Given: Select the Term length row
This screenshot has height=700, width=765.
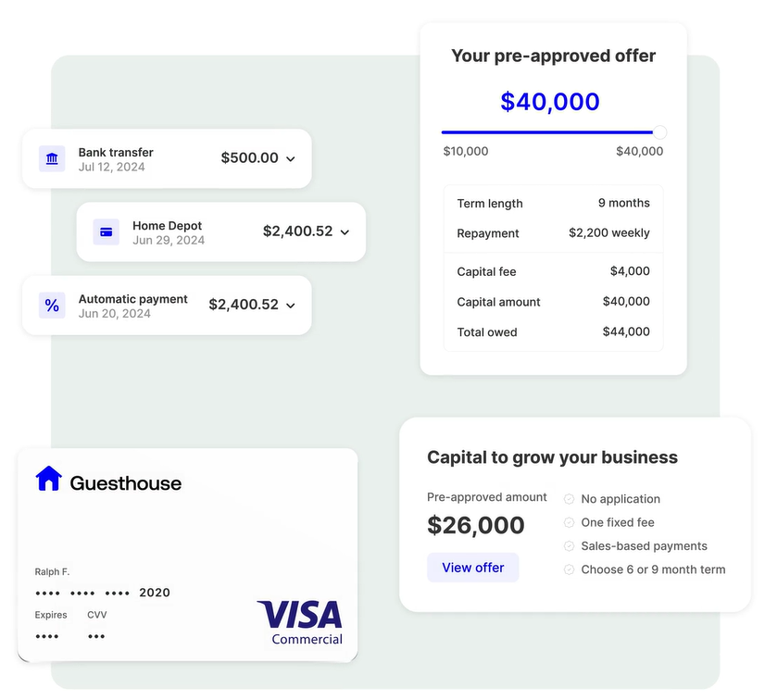Looking at the screenshot, I should [553, 204].
